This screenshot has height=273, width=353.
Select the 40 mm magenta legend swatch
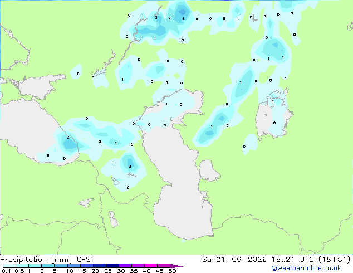(x=151, y=266)
